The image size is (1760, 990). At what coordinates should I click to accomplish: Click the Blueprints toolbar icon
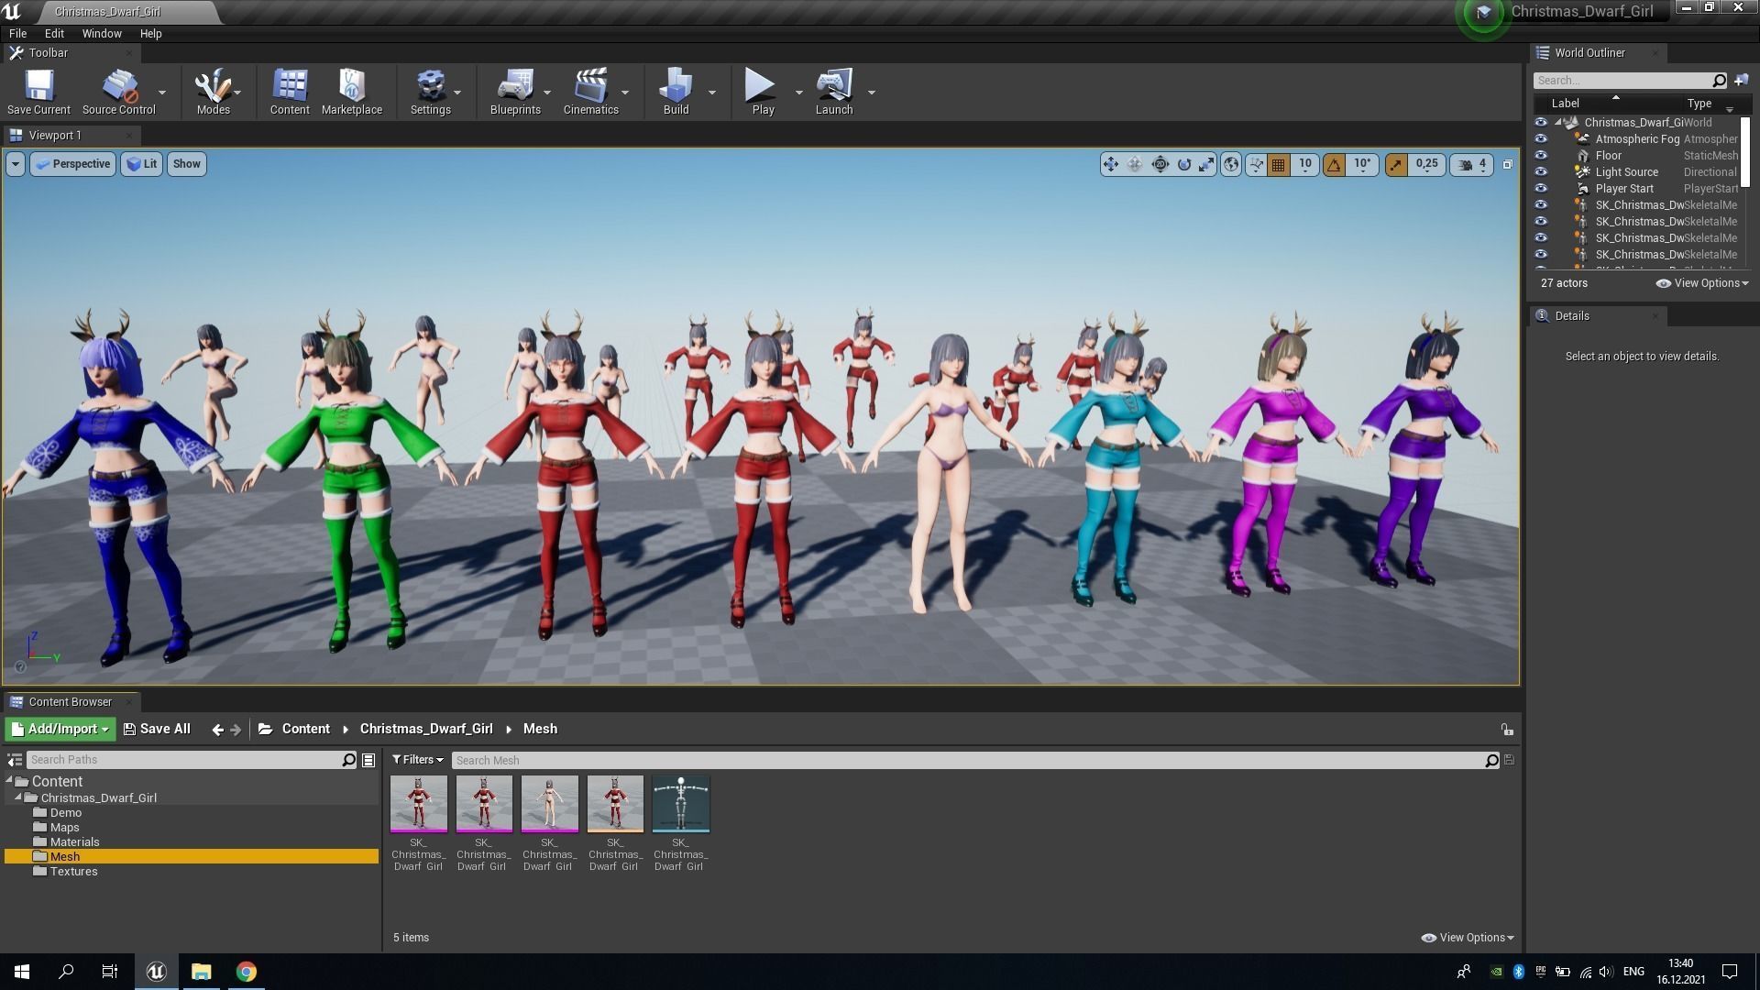pyautogui.click(x=514, y=87)
